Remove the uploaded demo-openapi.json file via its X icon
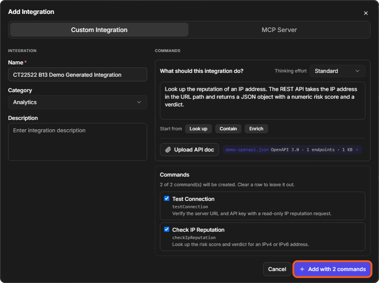The height and width of the screenshot is (283, 379). point(357,150)
